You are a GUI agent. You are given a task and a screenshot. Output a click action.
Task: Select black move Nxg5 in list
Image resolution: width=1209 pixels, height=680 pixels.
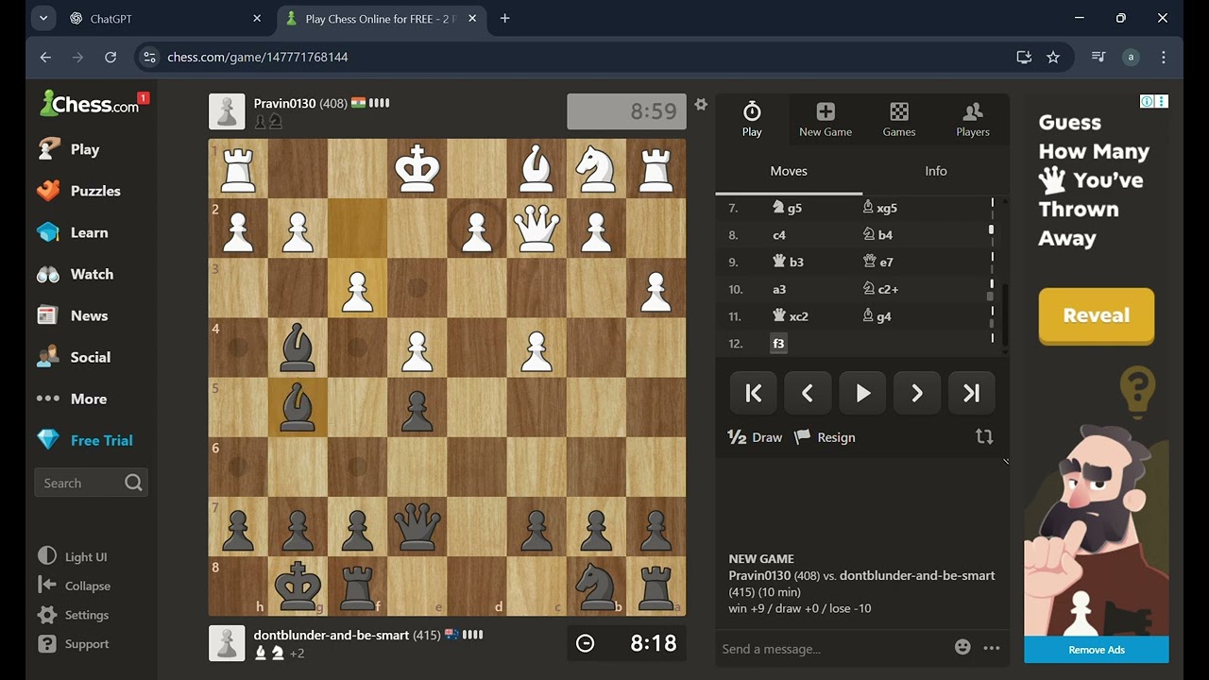(x=880, y=208)
